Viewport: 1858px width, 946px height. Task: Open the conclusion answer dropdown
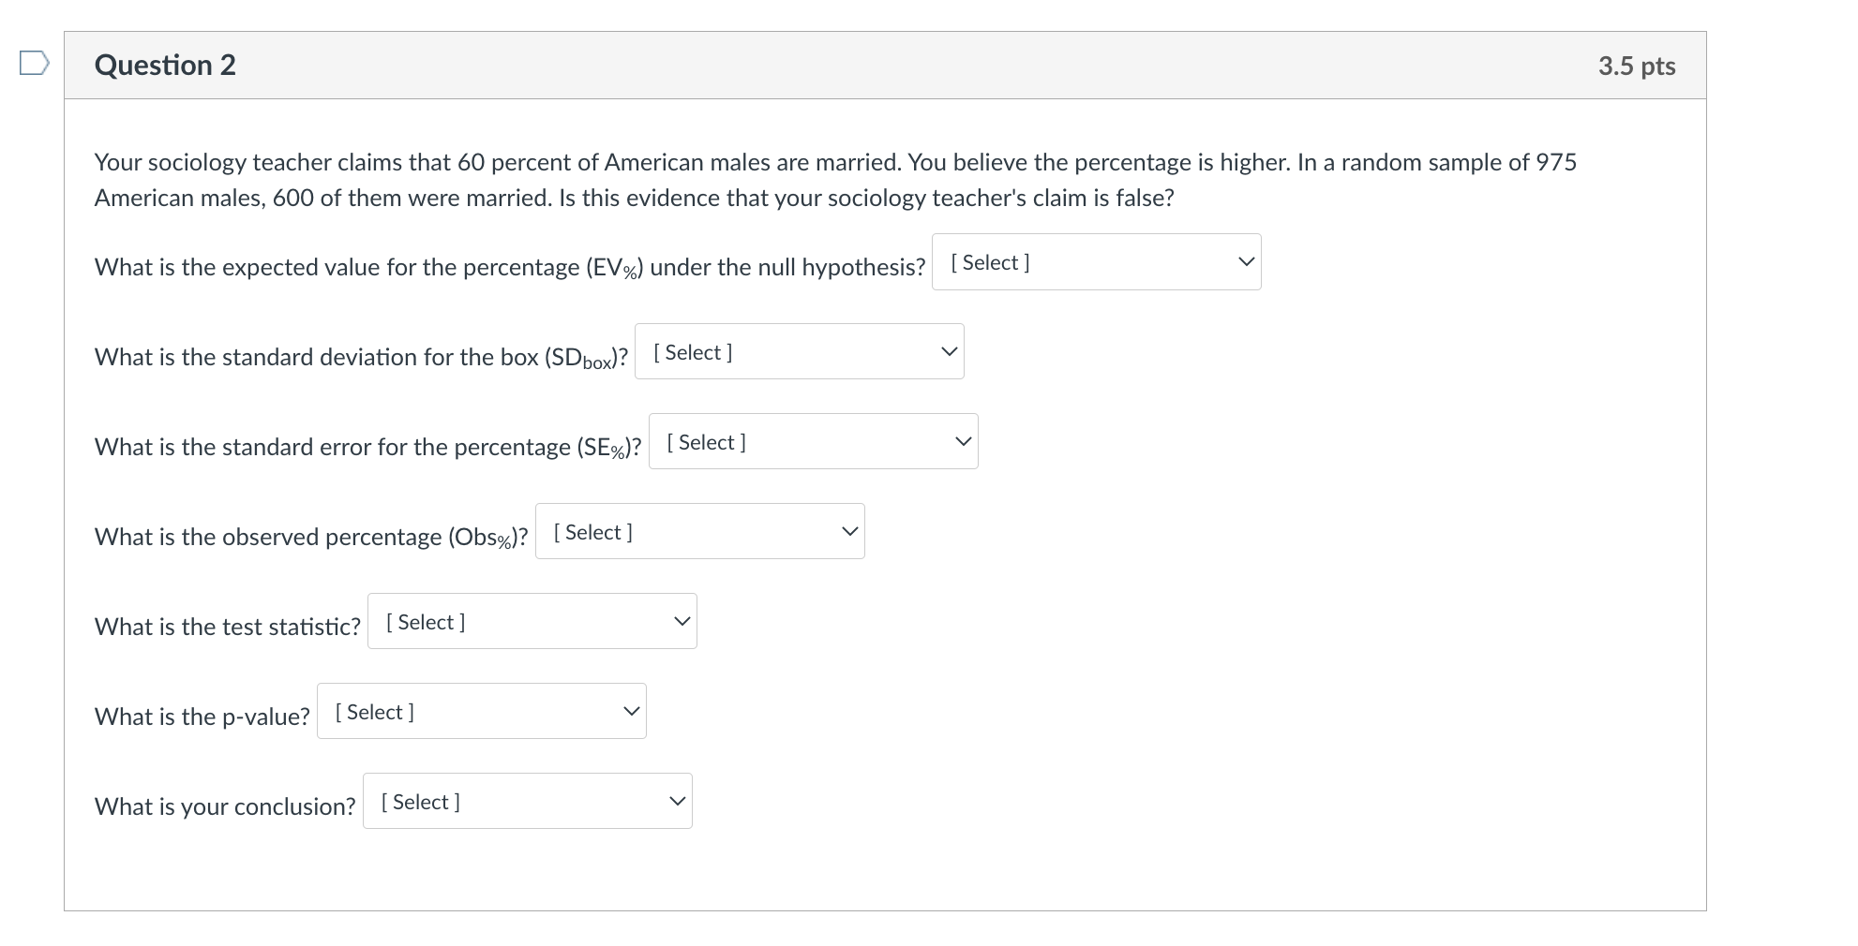(527, 802)
